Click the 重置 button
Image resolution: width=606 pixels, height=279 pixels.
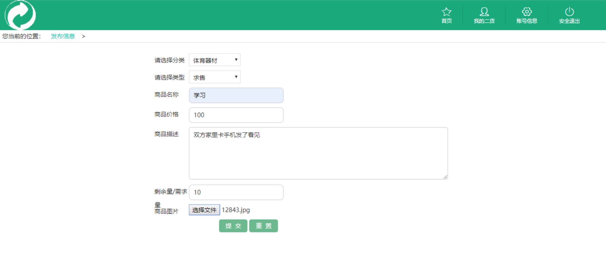coord(263,226)
